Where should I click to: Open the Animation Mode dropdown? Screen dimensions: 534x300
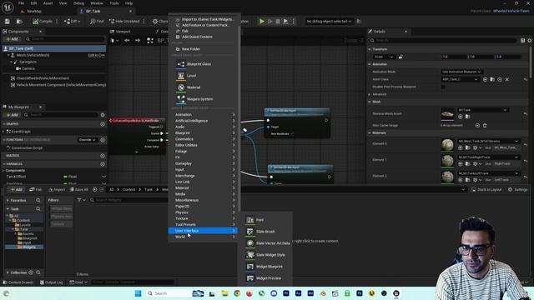[461, 72]
